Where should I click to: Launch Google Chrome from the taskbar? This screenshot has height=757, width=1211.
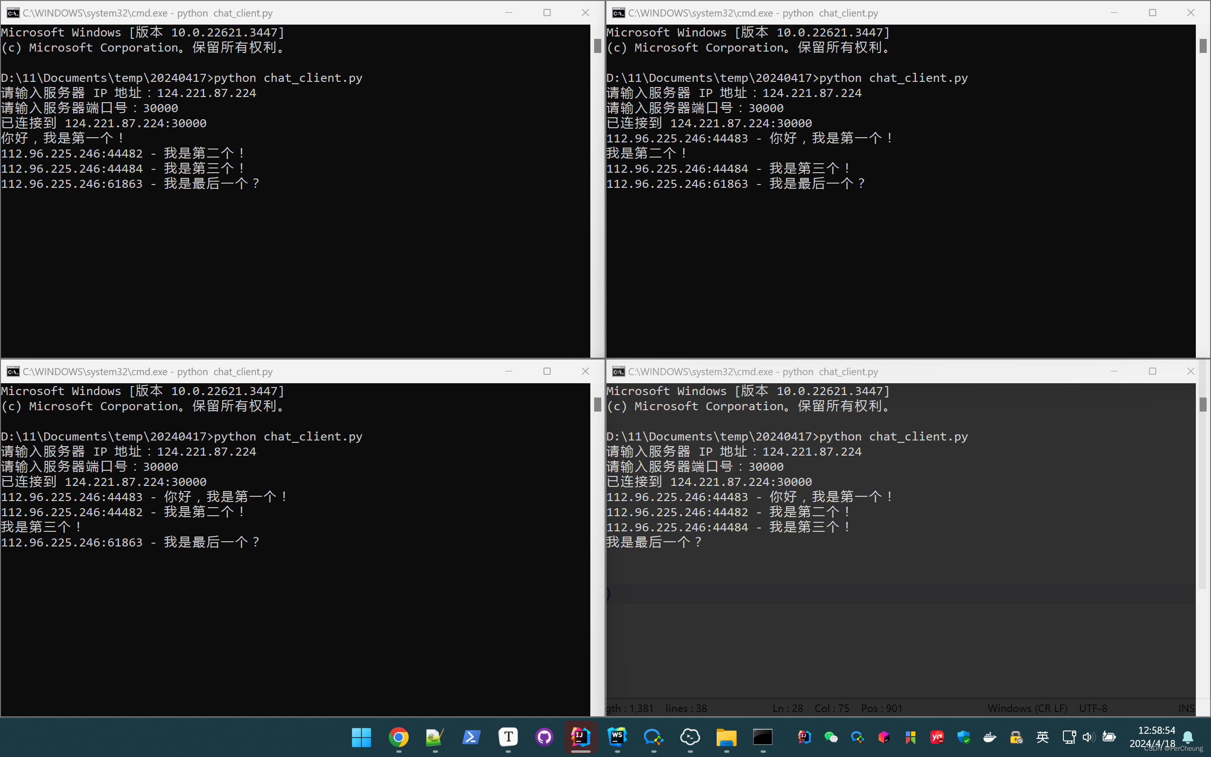click(x=398, y=737)
